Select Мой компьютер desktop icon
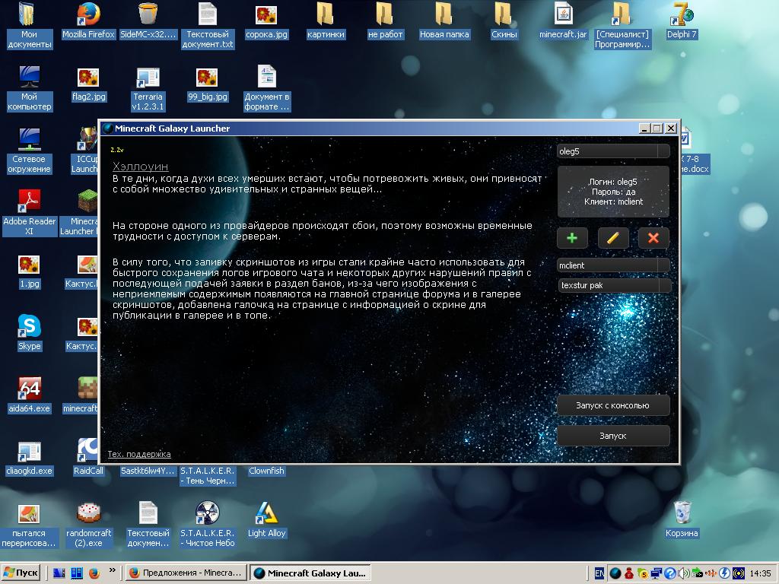The height and width of the screenshot is (584, 779). click(x=29, y=88)
